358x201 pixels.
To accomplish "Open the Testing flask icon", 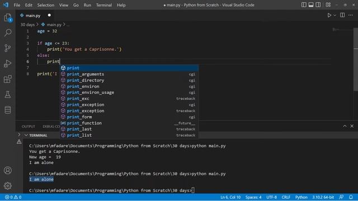I will point(7,94).
